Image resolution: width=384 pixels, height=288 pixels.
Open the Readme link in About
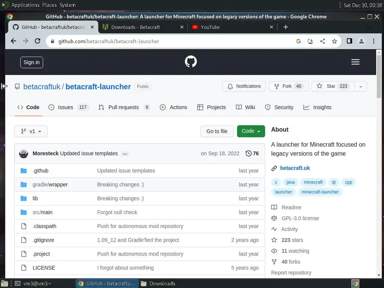point(286,207)
